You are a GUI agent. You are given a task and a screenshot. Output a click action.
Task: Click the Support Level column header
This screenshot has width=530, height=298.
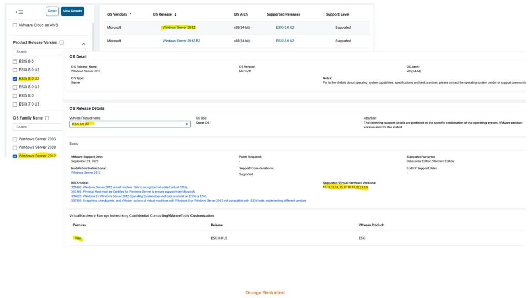click(x=337, y=14)
